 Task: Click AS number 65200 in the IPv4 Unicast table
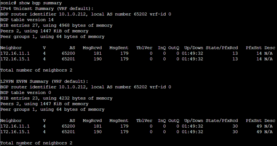click(x=68, y=54)
